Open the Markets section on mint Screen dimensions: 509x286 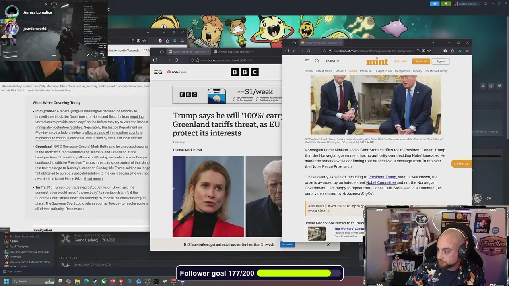pos(340,71)
